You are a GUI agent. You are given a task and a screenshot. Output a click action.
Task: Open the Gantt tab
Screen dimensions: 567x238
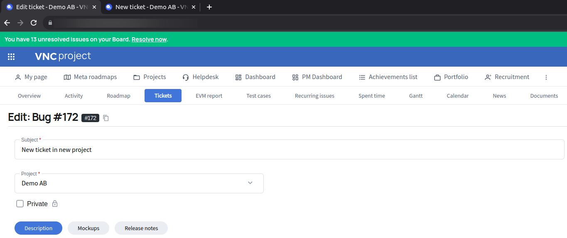point(416,96)
